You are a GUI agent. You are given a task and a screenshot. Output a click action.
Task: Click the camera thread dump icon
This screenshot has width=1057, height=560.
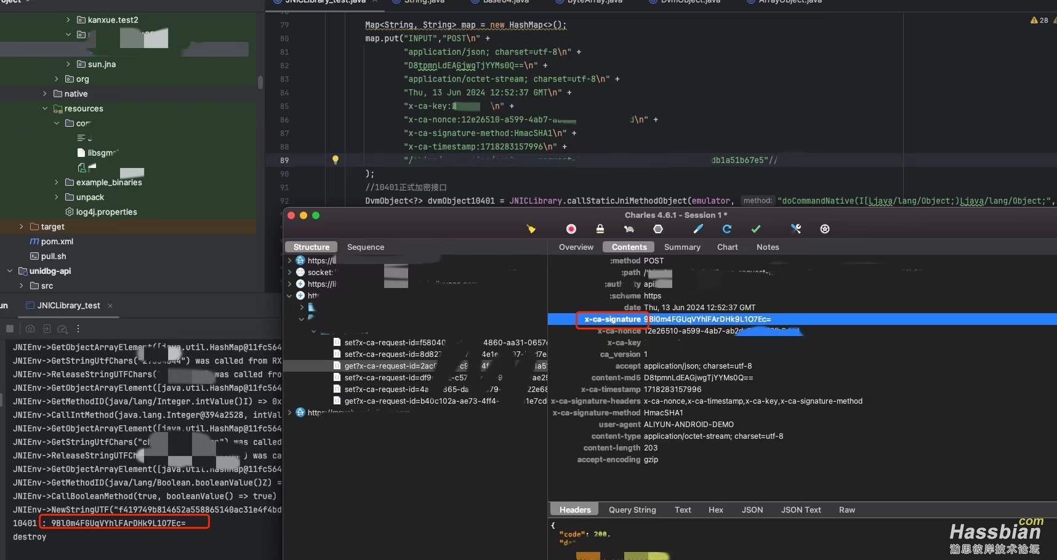coord(30,329)
